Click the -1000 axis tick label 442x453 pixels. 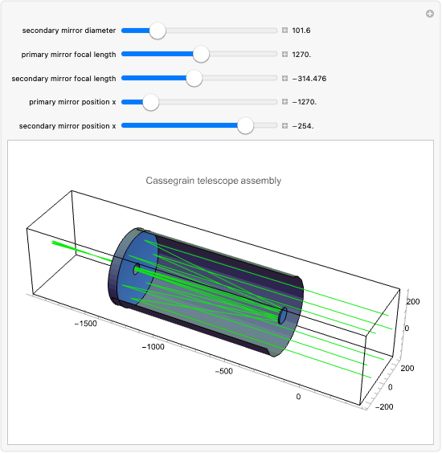tap(153, 347)
